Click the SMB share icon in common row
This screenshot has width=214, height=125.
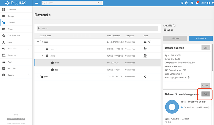pos(145,49)
